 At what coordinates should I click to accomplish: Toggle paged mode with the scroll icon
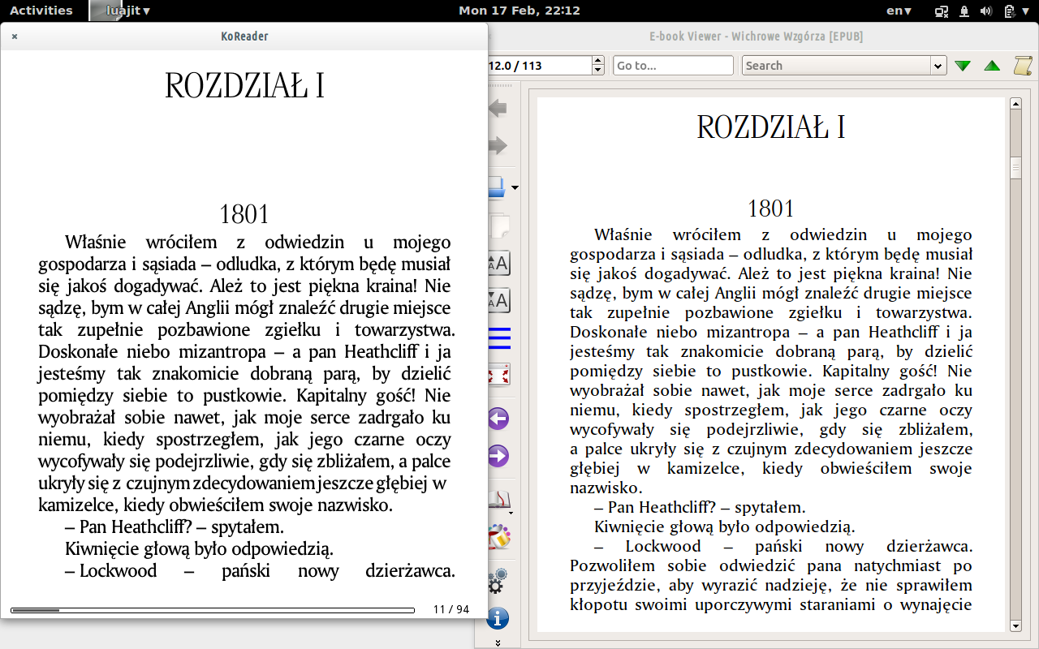pyautogui.click(x=1023, y=66)
